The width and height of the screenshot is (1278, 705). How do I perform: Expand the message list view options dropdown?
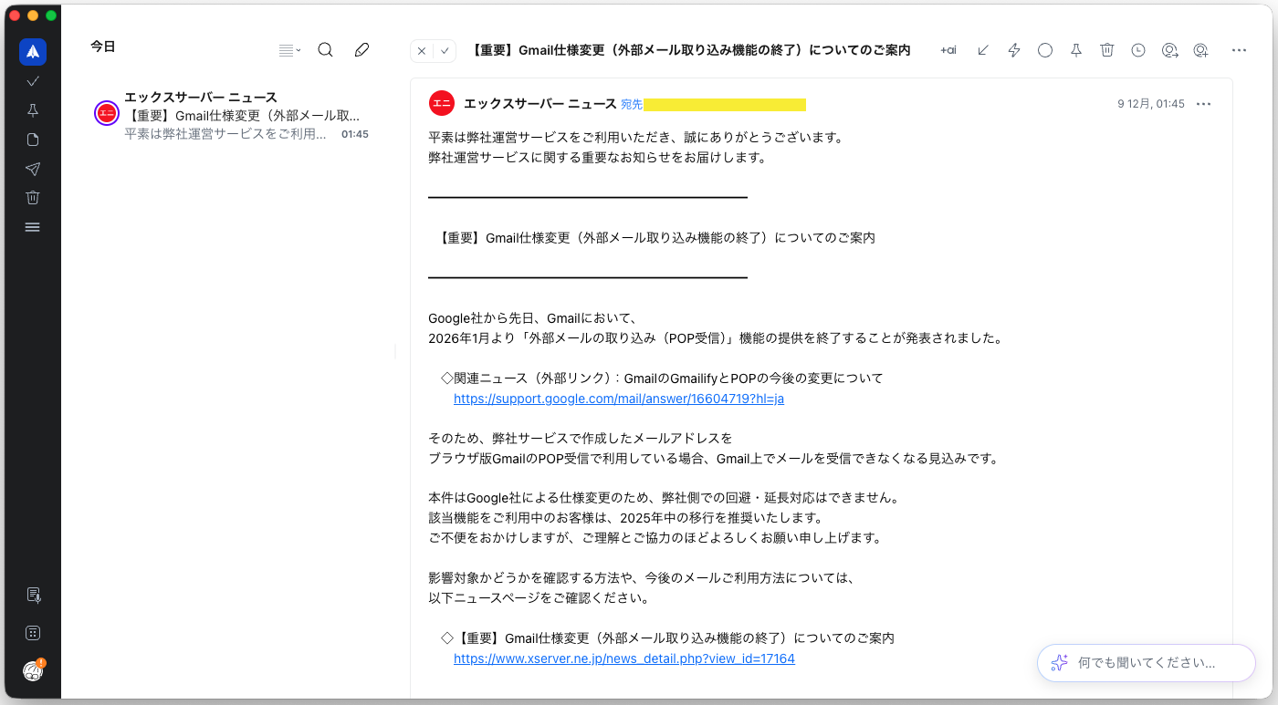[x=289, y=50]
